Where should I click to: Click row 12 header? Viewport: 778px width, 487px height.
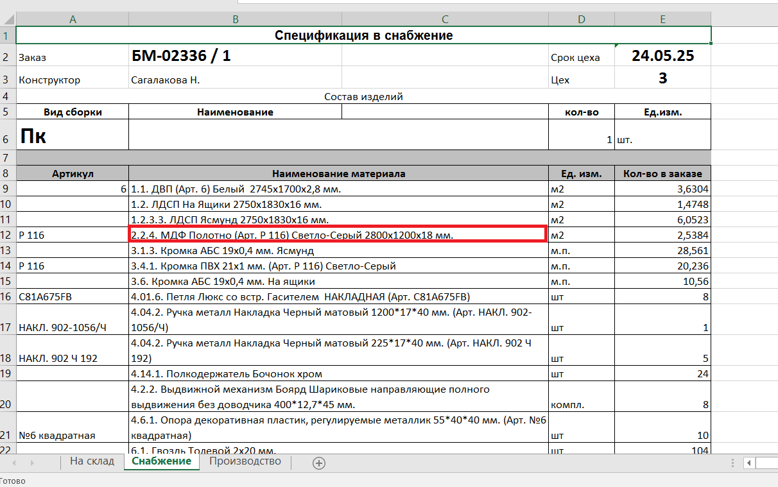coord(6,235)
